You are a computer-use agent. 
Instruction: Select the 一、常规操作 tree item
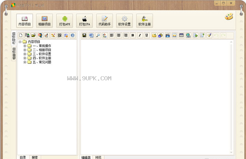coord(42,46)
